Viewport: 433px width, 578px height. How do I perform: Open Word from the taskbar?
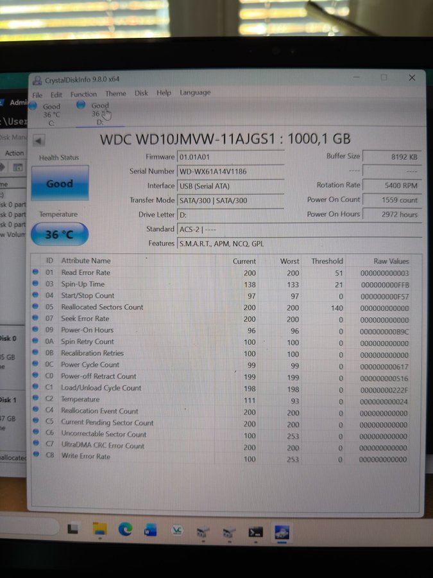[x=150, y=530]
